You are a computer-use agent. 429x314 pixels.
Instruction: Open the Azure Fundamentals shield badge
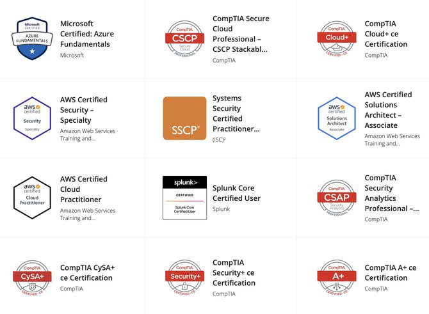32,39
